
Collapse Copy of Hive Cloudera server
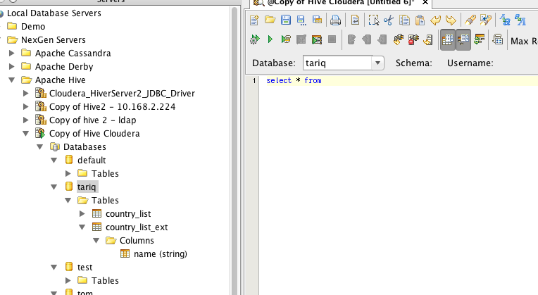26,134
